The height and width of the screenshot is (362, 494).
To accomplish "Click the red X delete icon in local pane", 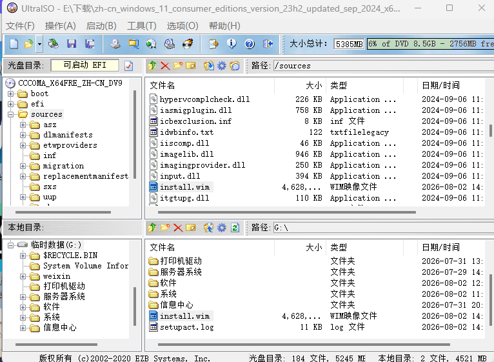I will point(178,227).
